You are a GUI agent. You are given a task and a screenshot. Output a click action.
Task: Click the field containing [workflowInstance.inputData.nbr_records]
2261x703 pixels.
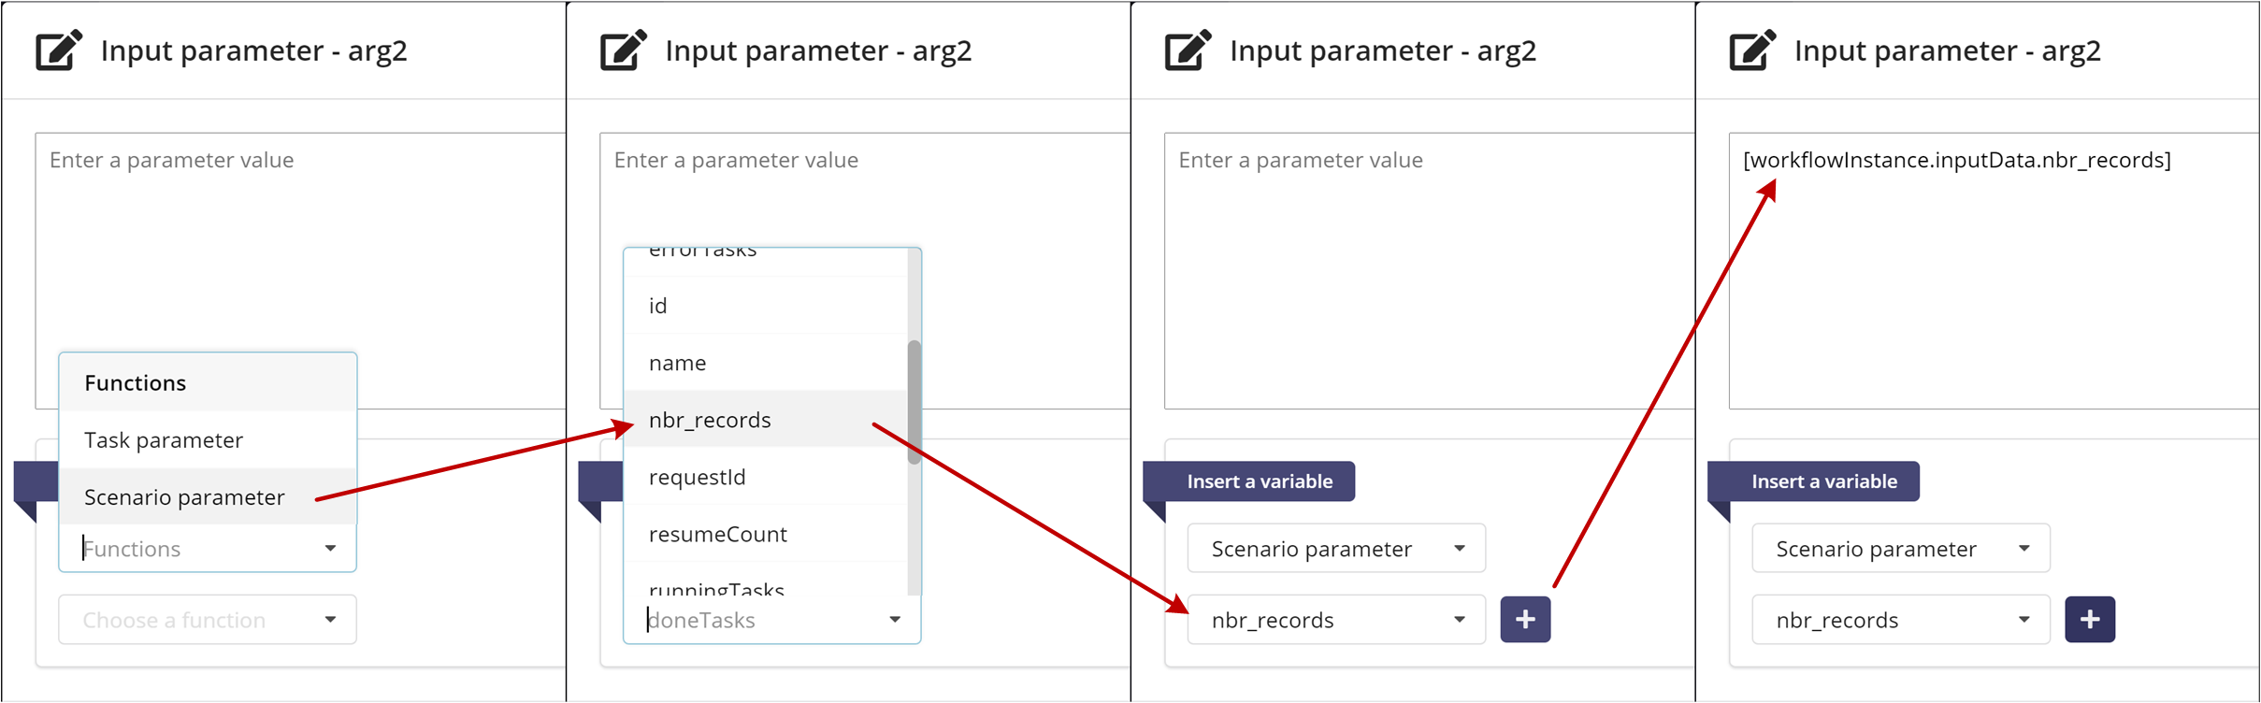[1995, 271]
